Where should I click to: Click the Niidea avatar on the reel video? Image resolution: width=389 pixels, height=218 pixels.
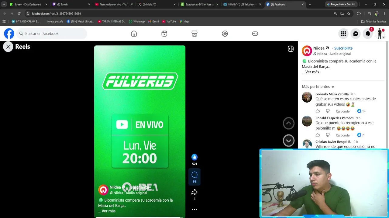point(103,190)
